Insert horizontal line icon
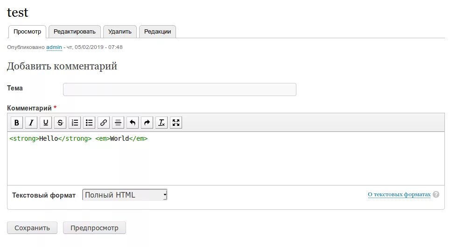 click(118, 123)
